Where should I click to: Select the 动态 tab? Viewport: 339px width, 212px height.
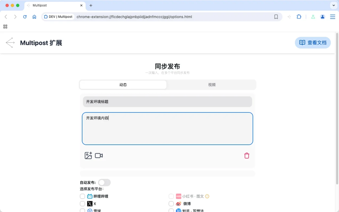coord(123,85)
